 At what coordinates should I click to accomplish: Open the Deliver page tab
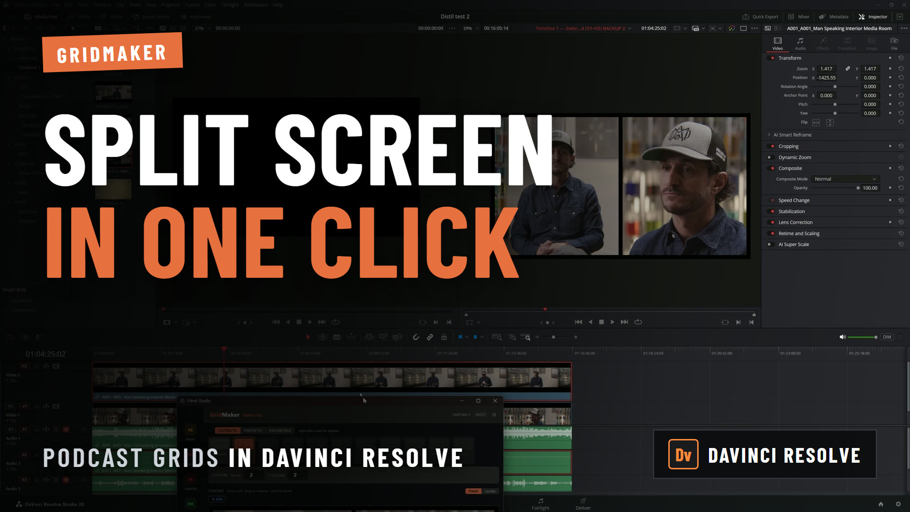(583, 504)
